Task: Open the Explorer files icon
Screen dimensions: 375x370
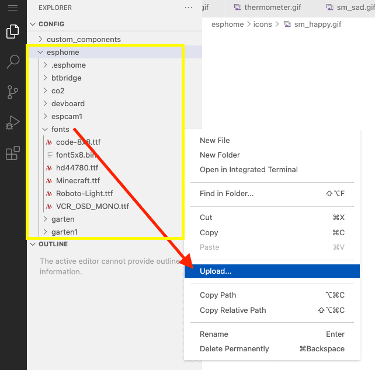Action: [12, 32]
